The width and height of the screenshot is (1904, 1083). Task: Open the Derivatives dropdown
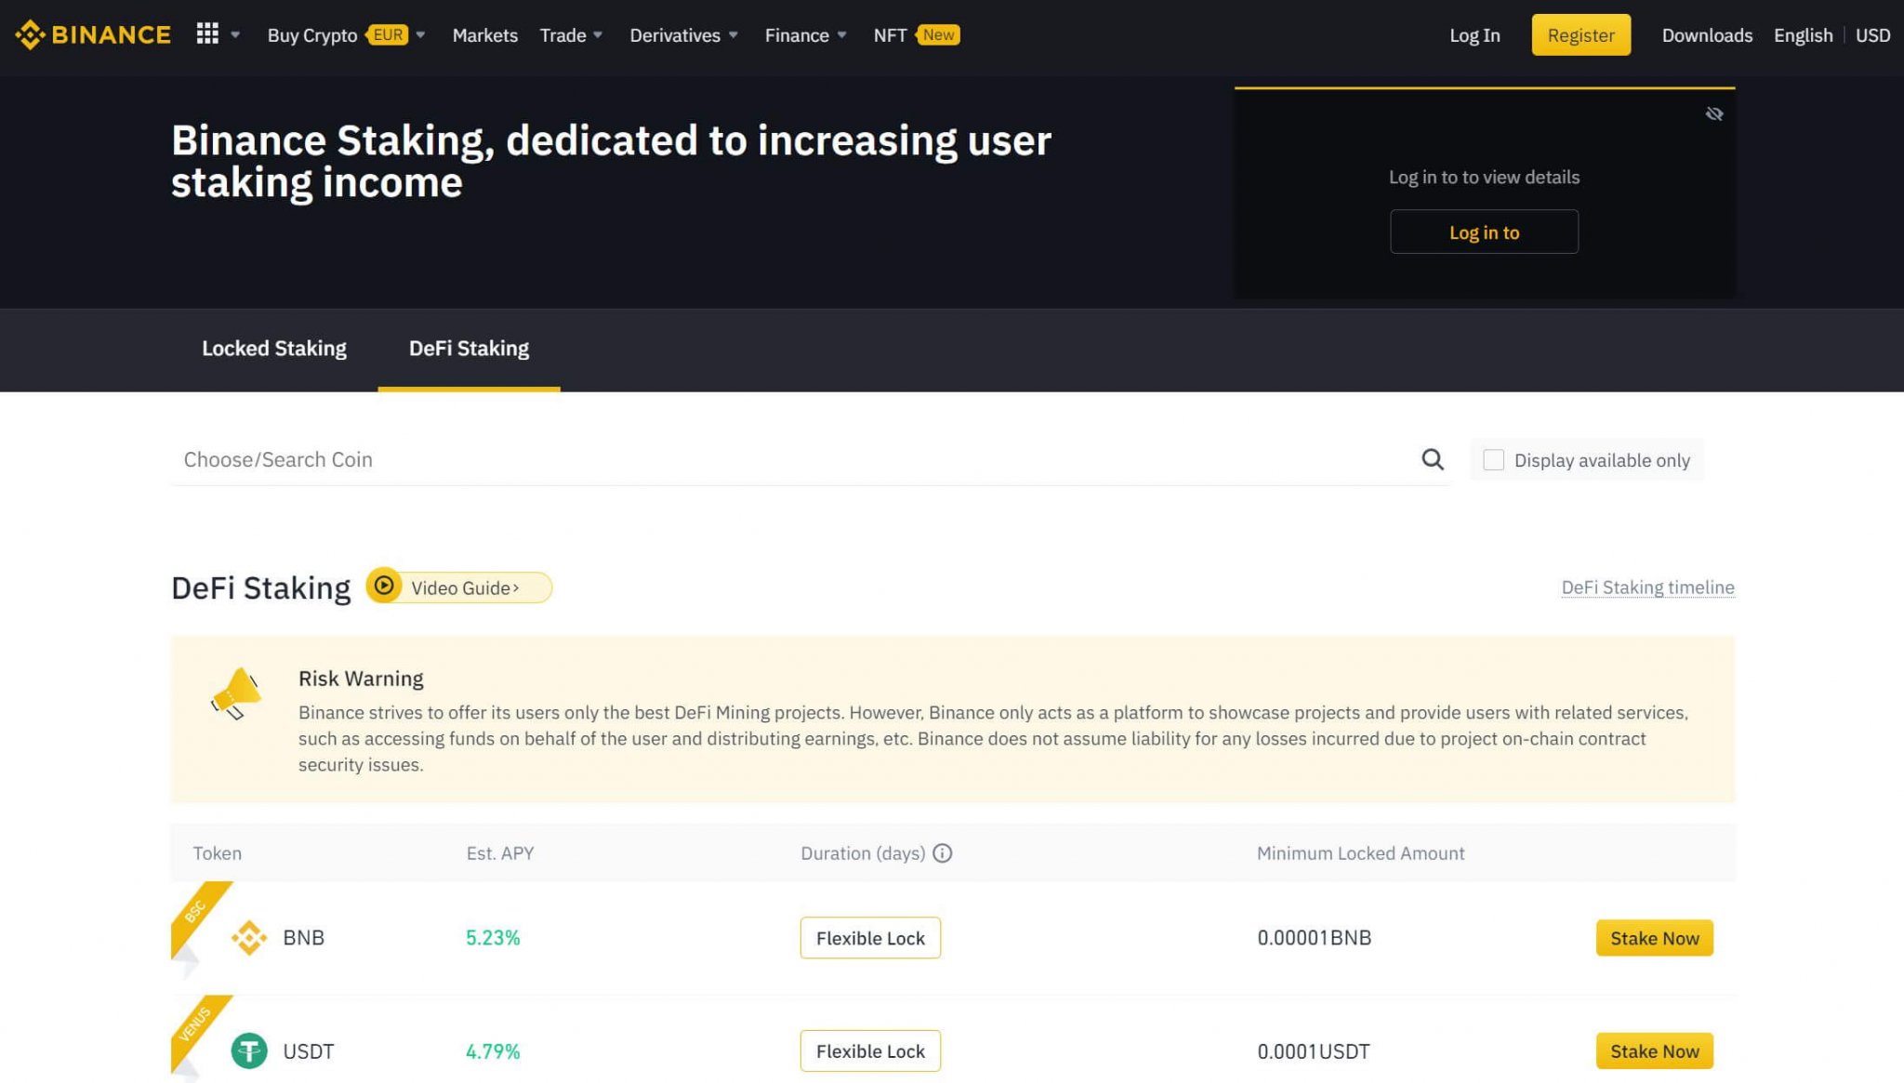[682, 34]
